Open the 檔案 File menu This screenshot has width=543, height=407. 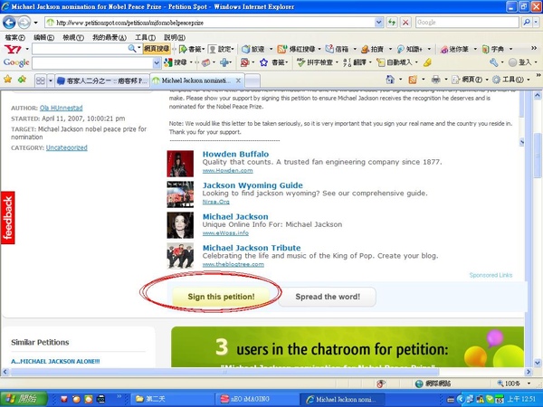(x=14, y=37)
